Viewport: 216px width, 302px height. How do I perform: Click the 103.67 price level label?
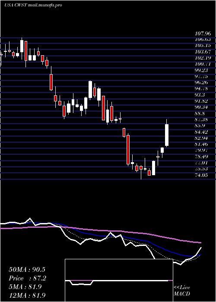tap(203, 52)
